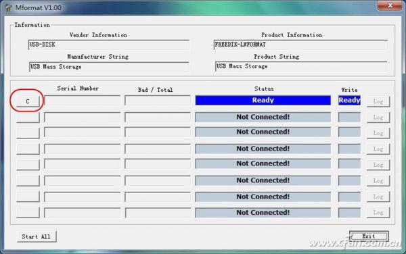Image resolution: width=406 pixels, height=254 pixels.
Task: Click the drive C button in first row
Action: (28, 101)
